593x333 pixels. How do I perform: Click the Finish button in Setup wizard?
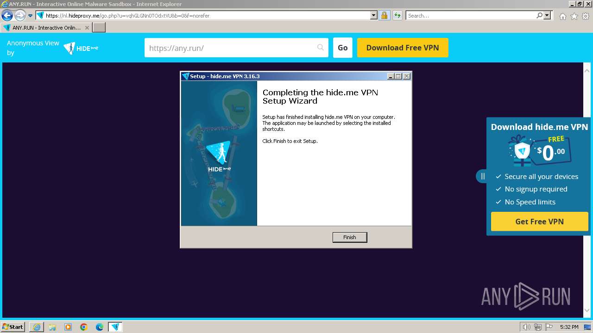pos(350,237)
